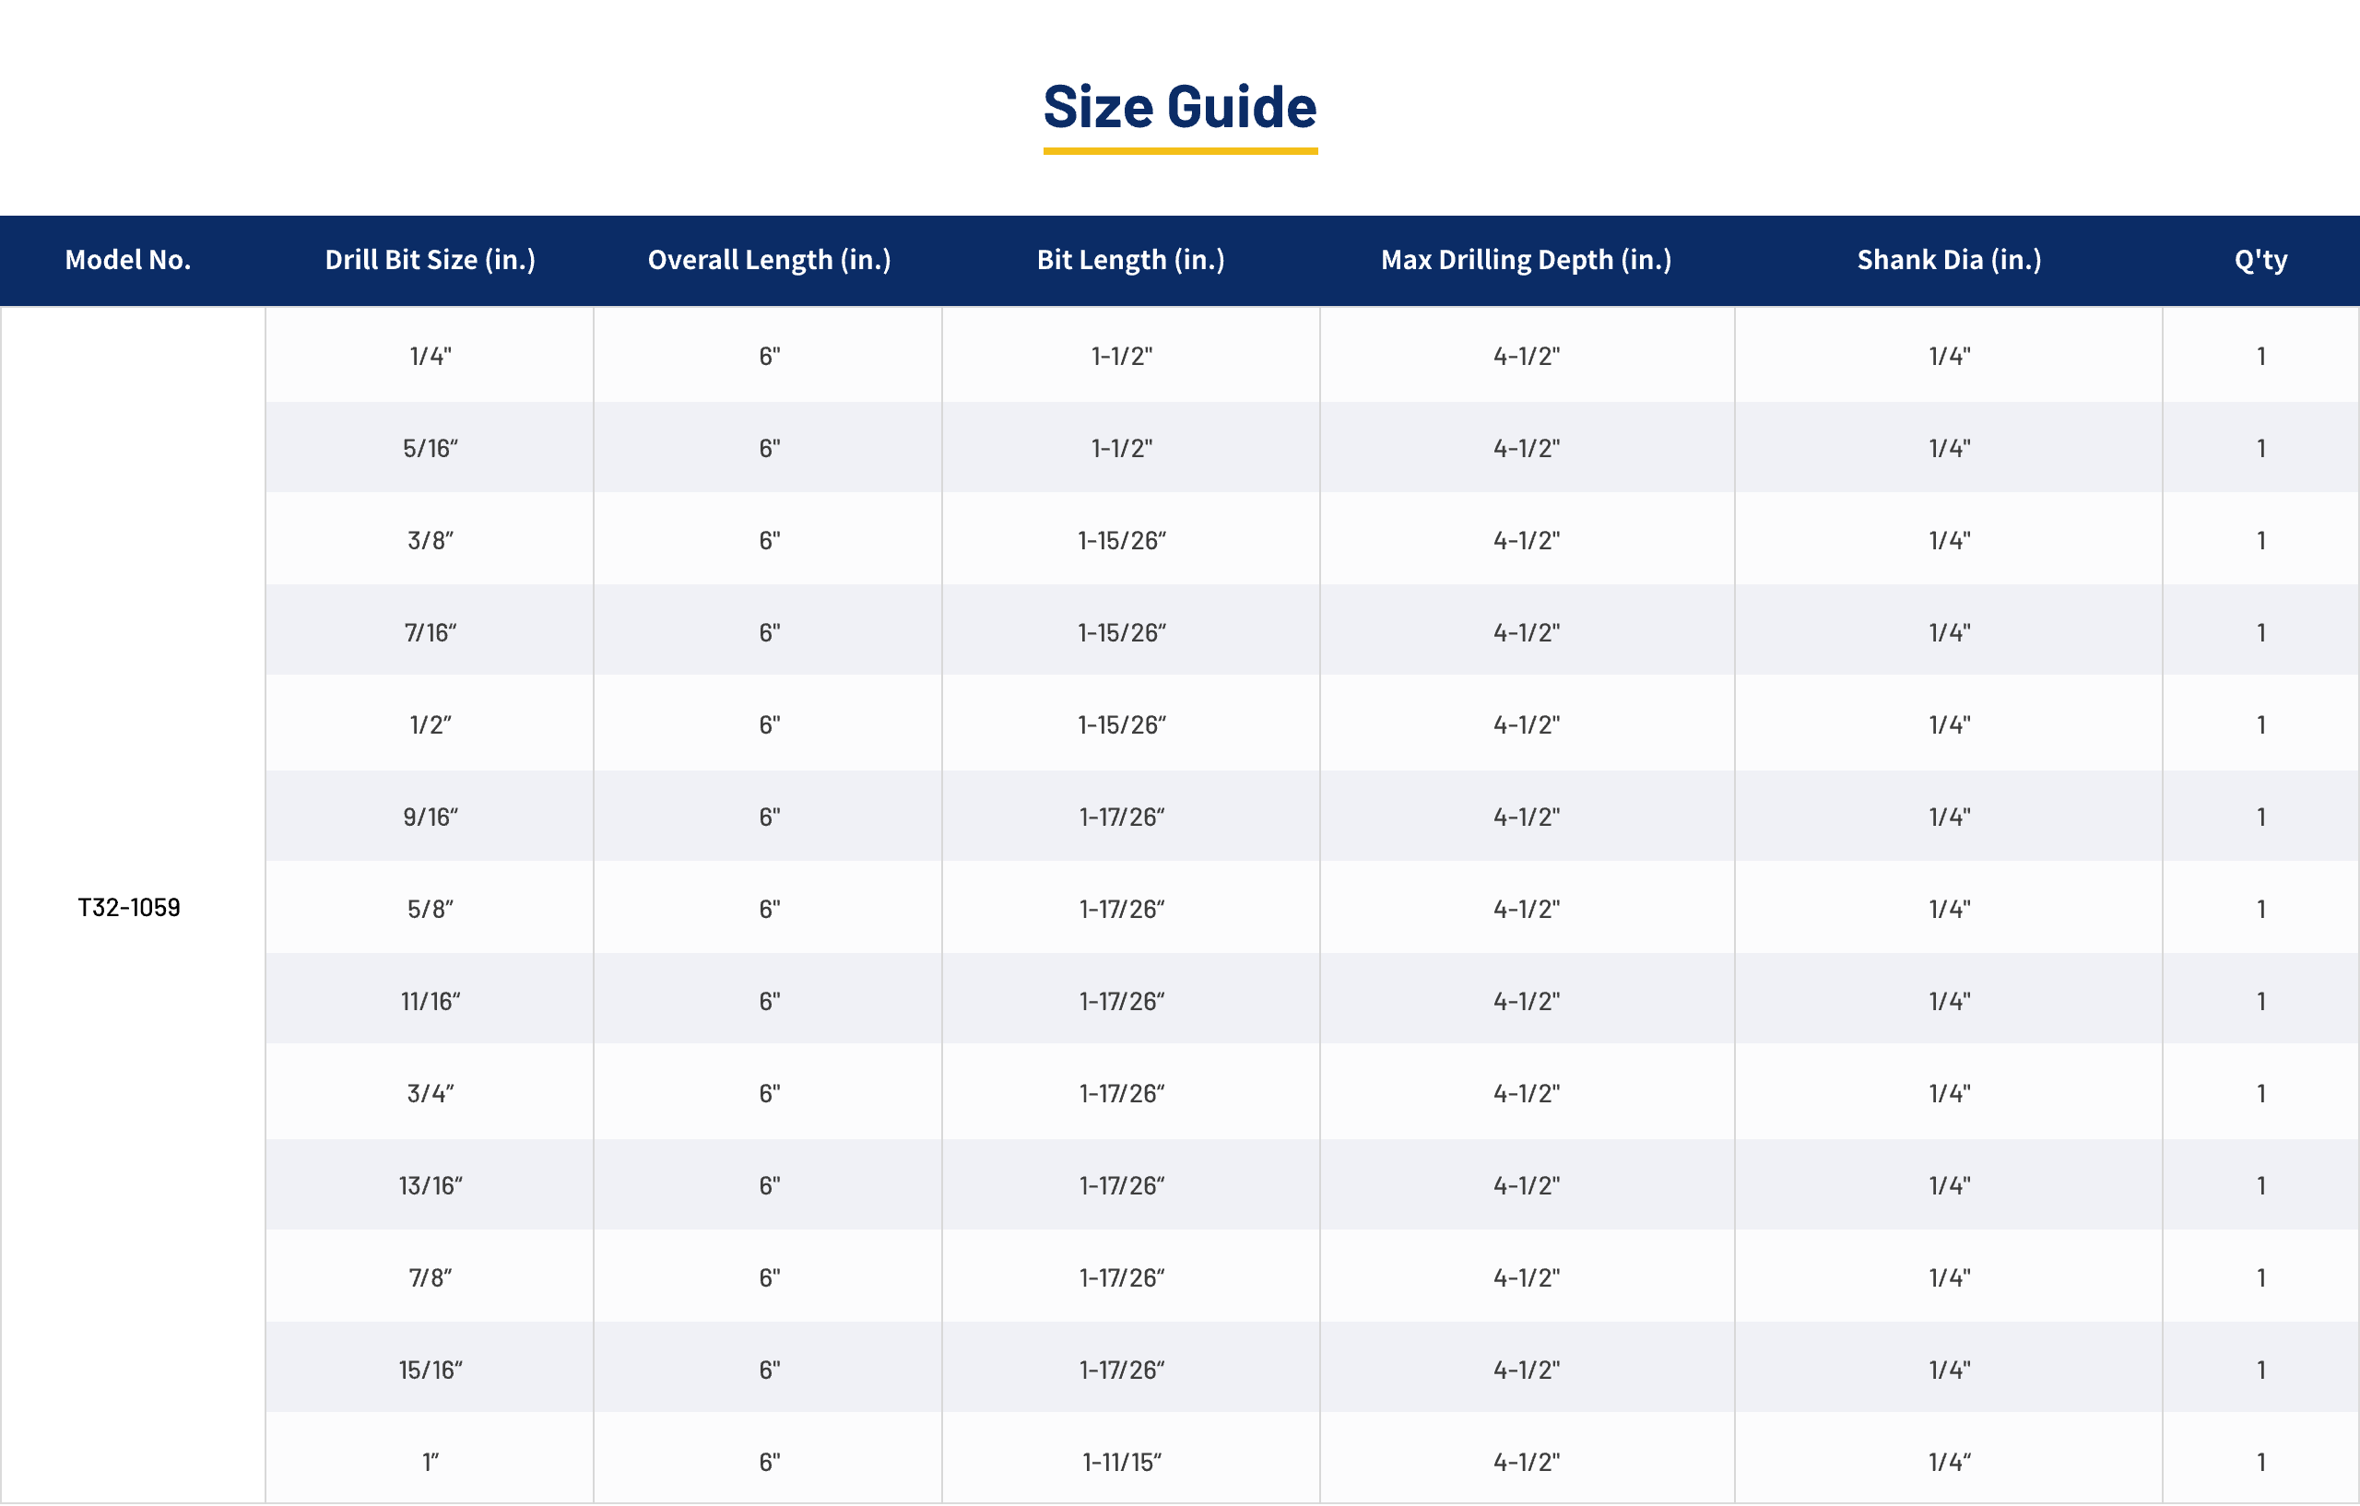This screenshot has height=1506, width=2360.
Task: Select the 5/16" drill bit size cell
Action: point(431,449)
